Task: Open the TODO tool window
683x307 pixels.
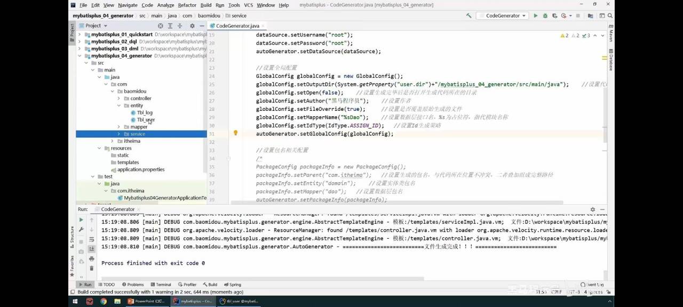Action: [x=106, y=285]
